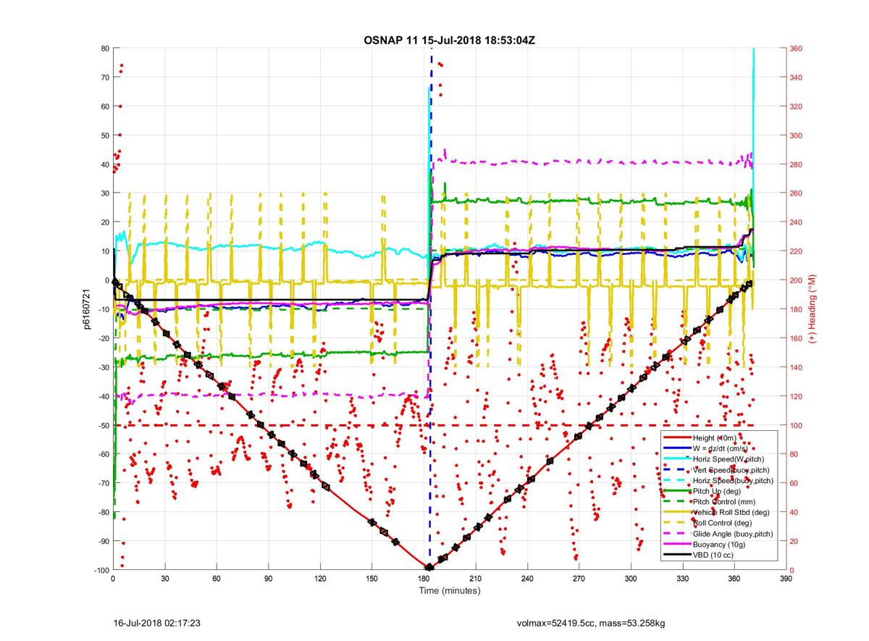Click the 390 tick on the time axis
Screen dimensions: 869x641
click(785, 579)
